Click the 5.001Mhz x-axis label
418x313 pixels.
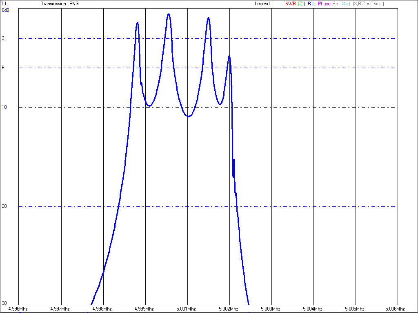188,309
